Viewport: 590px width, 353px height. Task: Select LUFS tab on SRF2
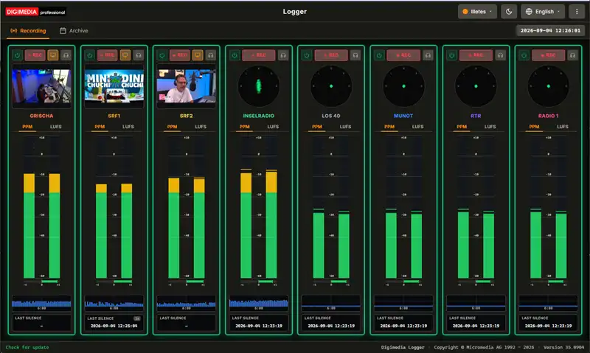201,127
